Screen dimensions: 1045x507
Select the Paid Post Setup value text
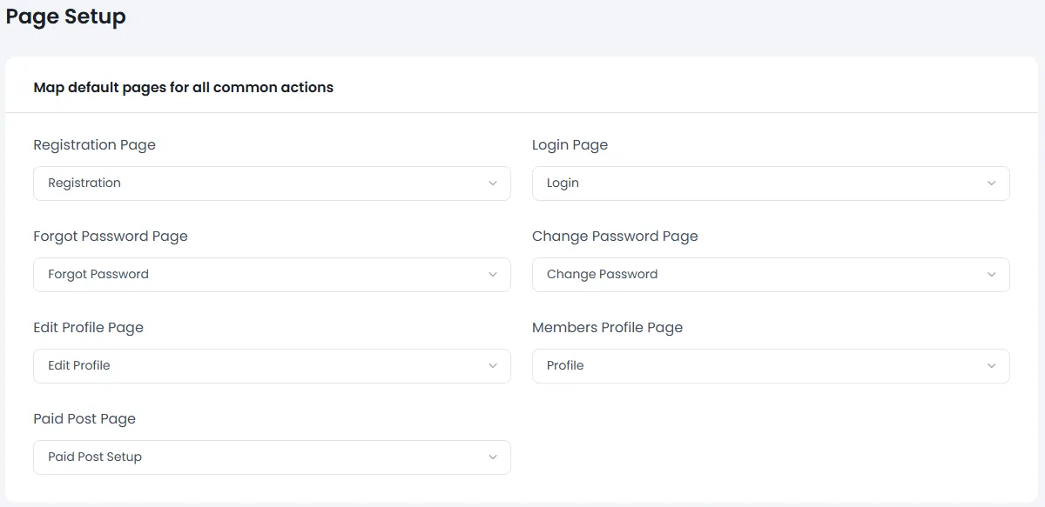coord(93,457)
